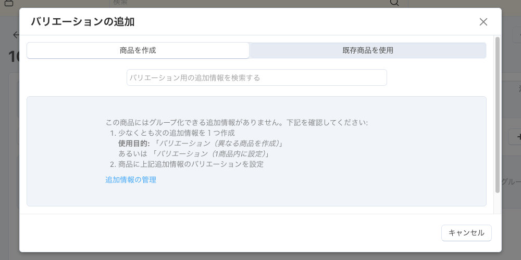Click the back arrow icon behind dialog

pos(16,35)
